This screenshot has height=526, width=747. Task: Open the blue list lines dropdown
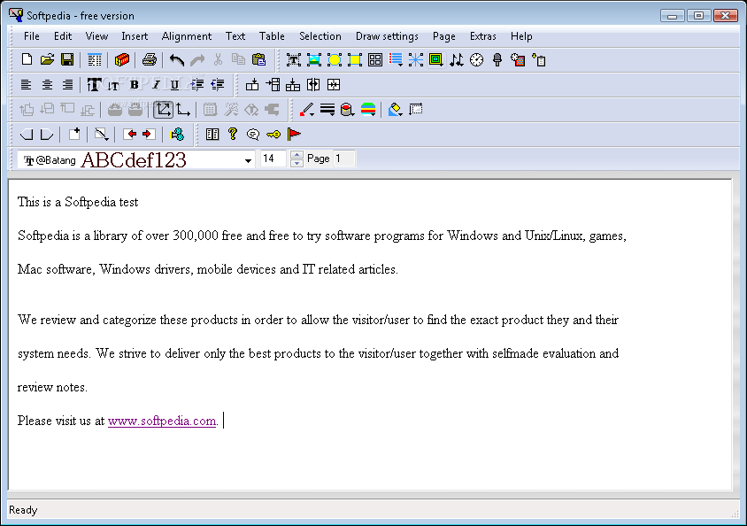(x=396, y=59)
